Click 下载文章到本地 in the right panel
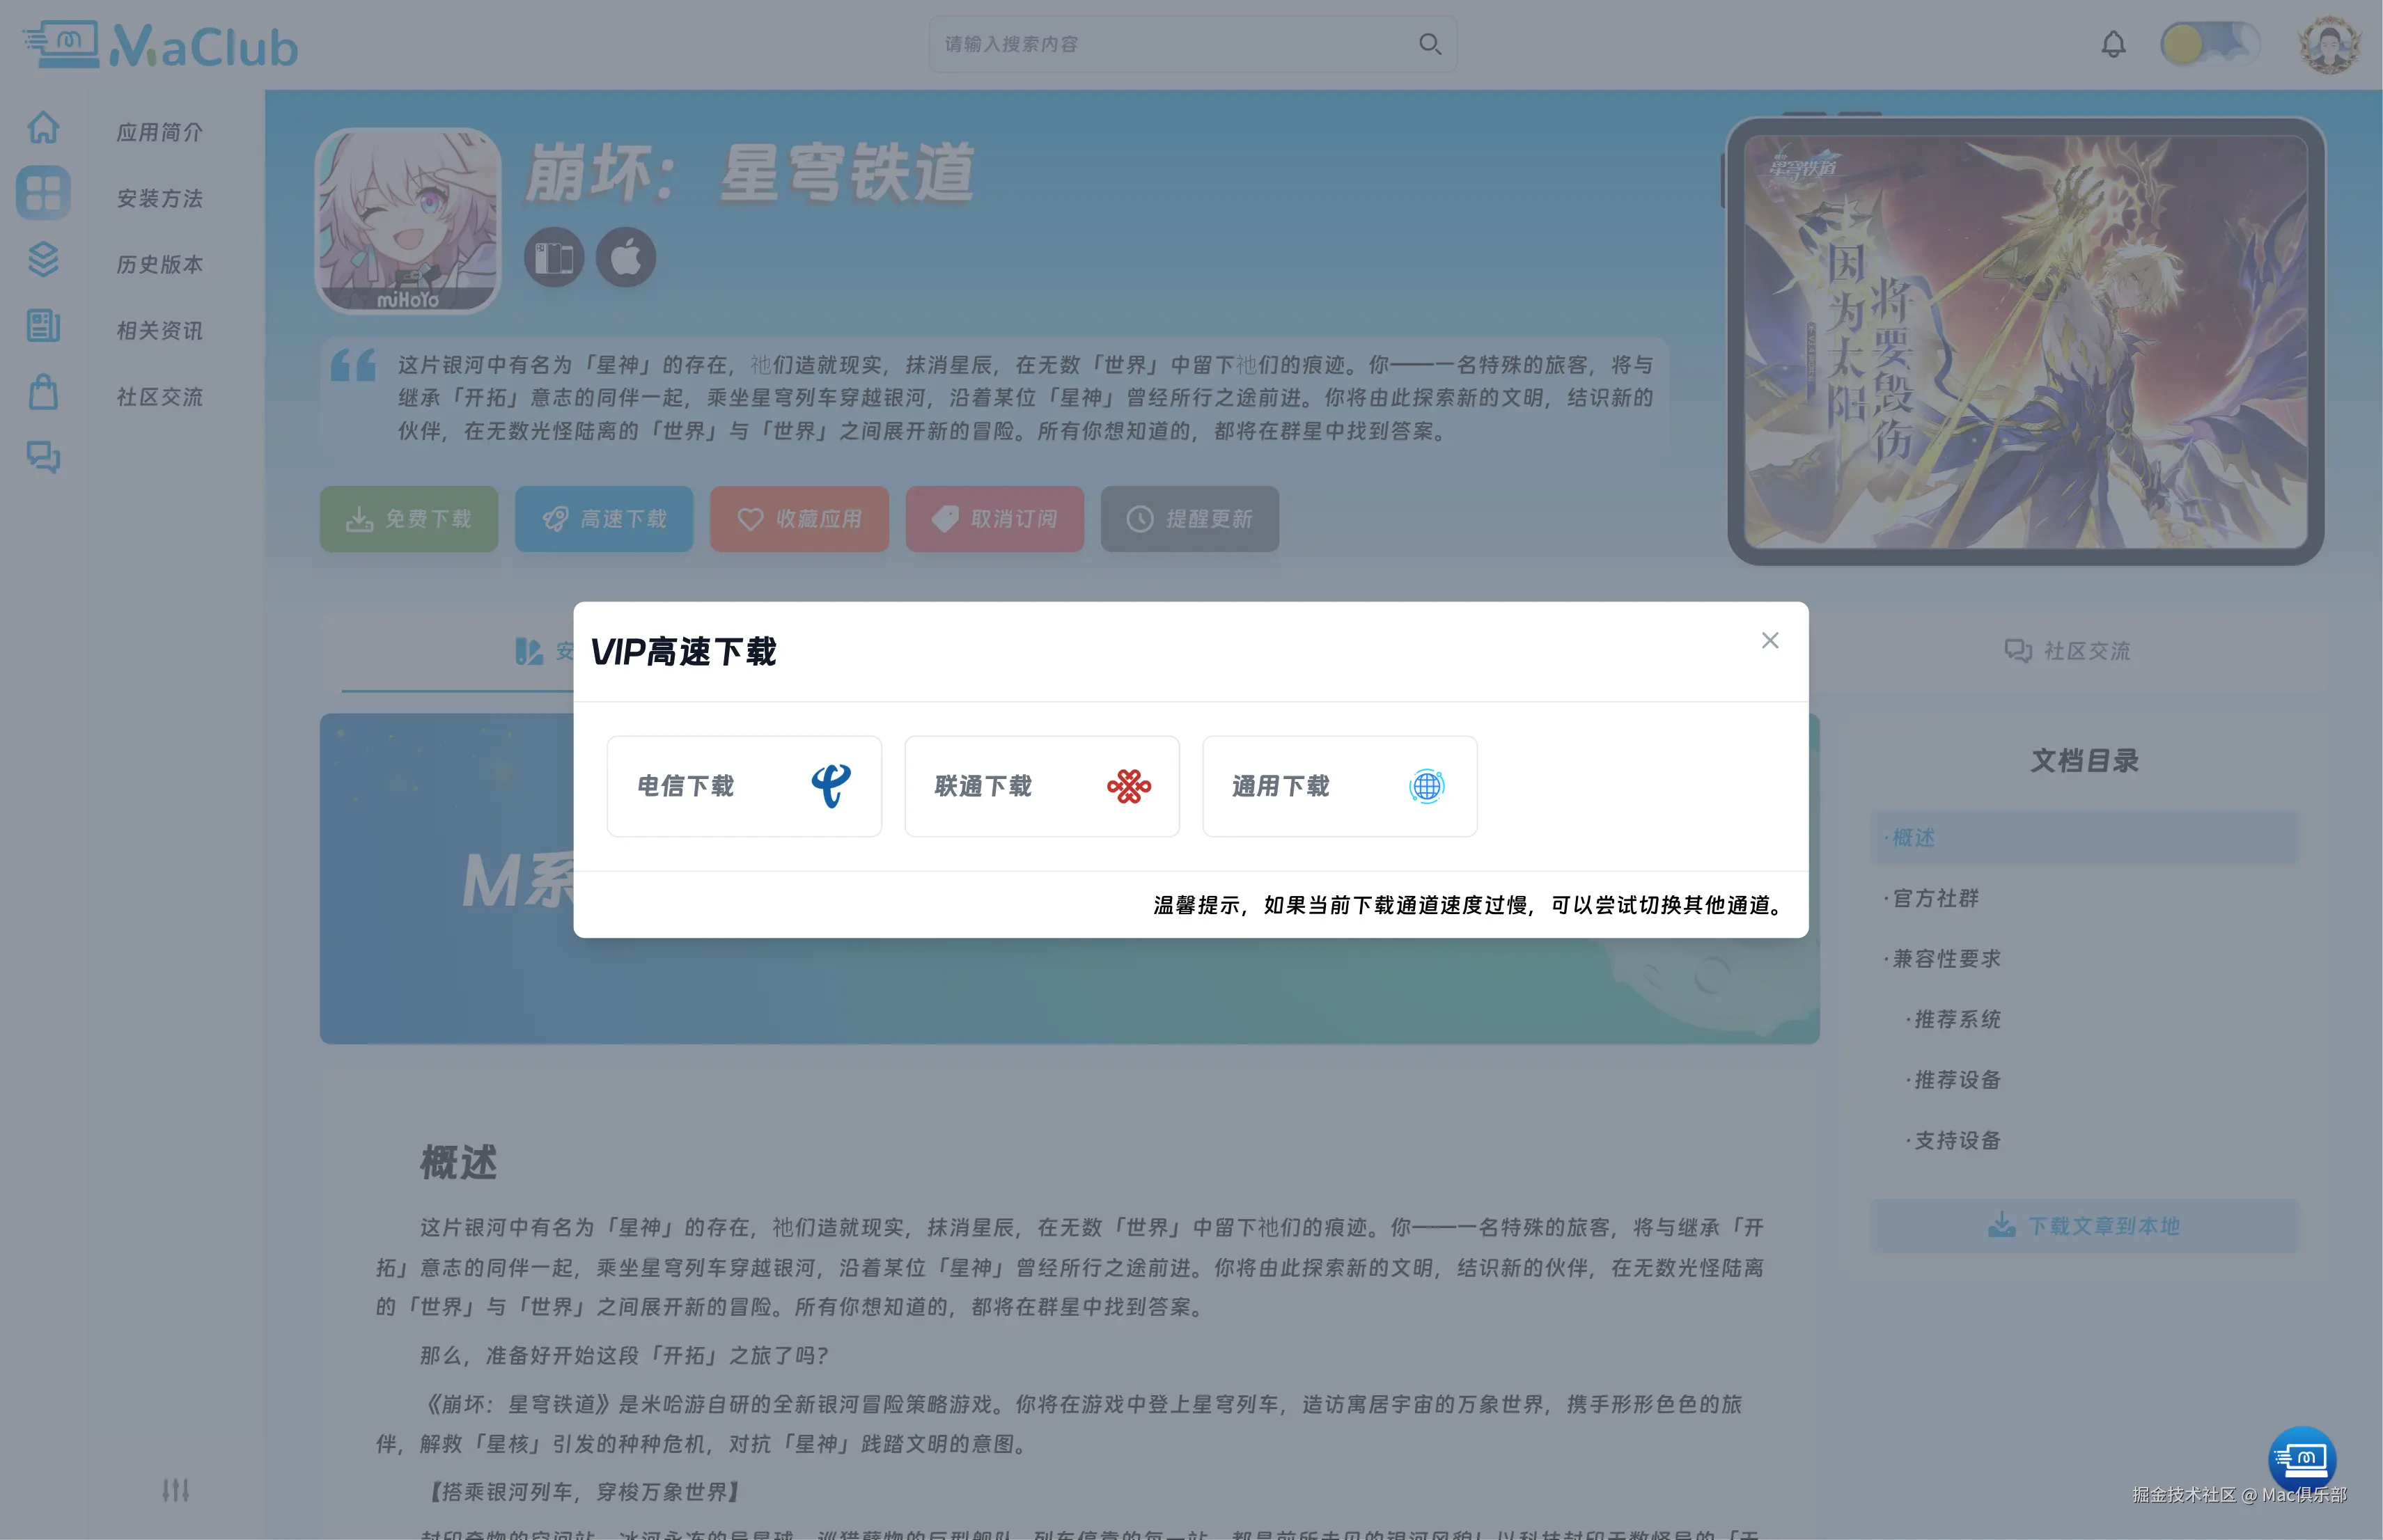Image resolution: width=2383 pixels, height=1540 pixels. (x=2084, y=1225)
